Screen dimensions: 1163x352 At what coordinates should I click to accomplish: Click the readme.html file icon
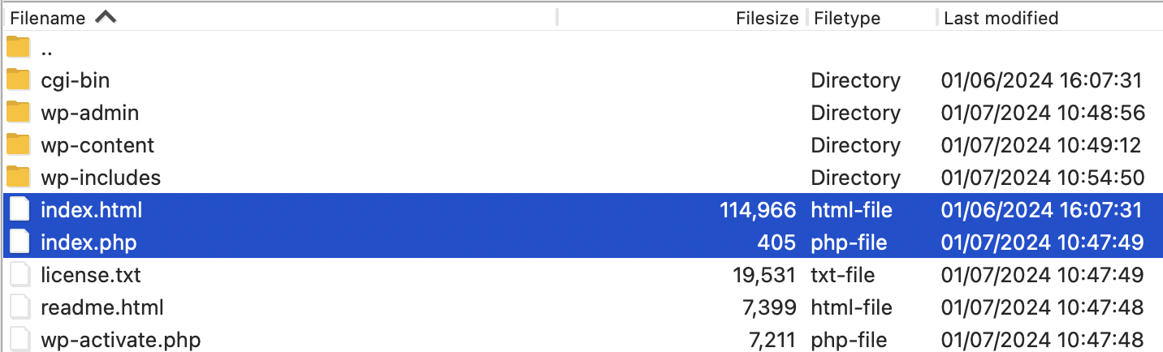click(19, 307)
